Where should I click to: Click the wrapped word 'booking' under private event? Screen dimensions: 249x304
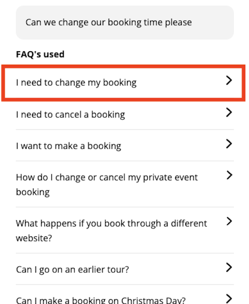pos(33,192)
